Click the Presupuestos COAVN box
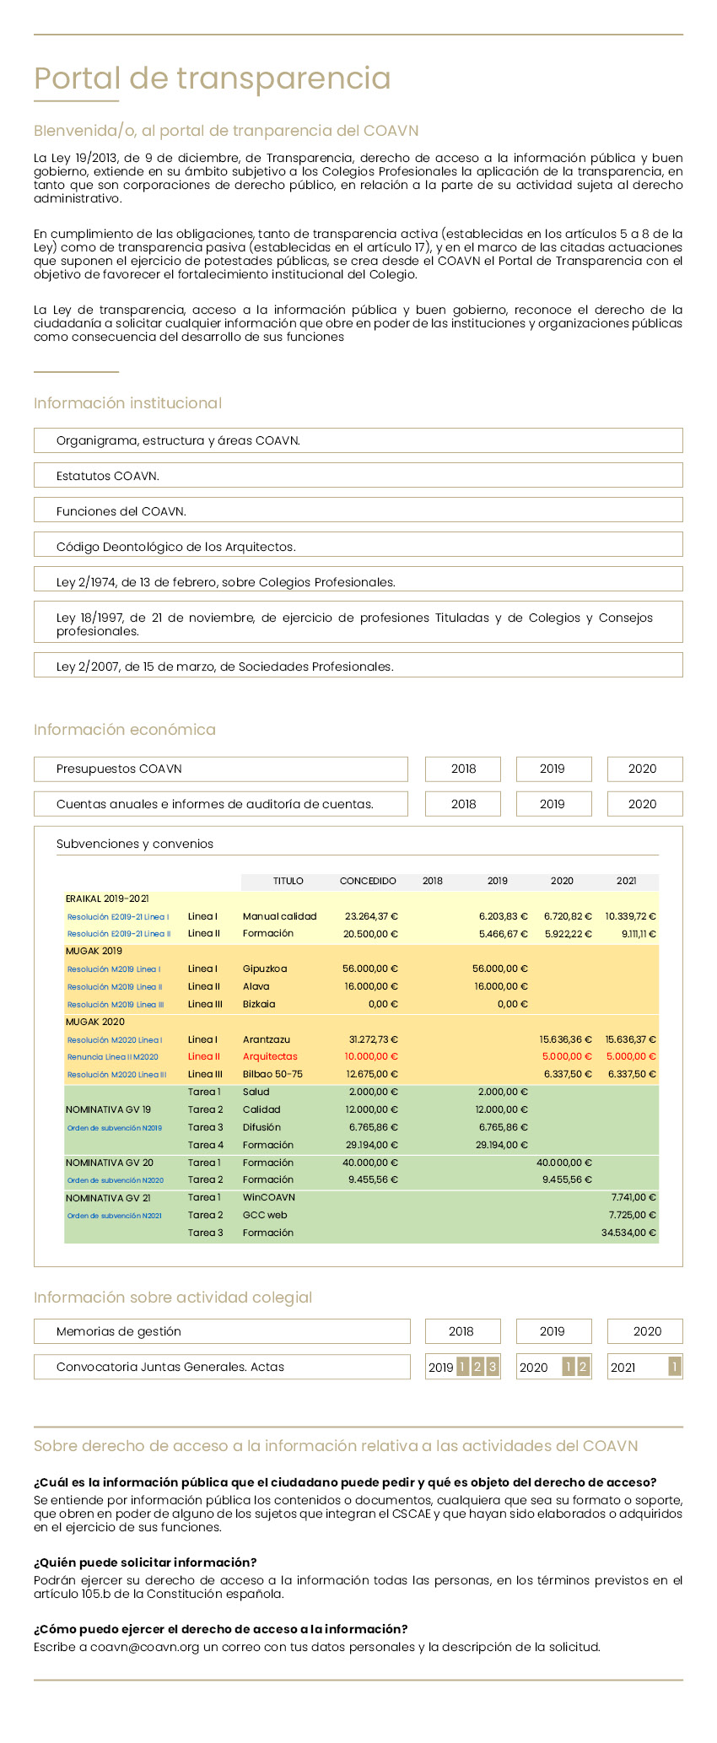717x1743 pixels. click(x=221, y=769)
